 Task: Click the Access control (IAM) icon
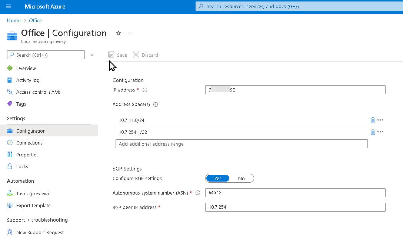10,92
